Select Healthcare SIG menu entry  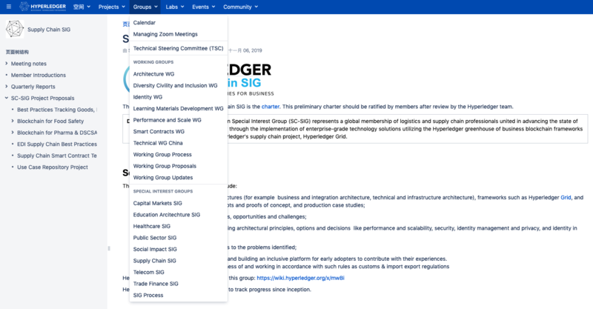151,226
